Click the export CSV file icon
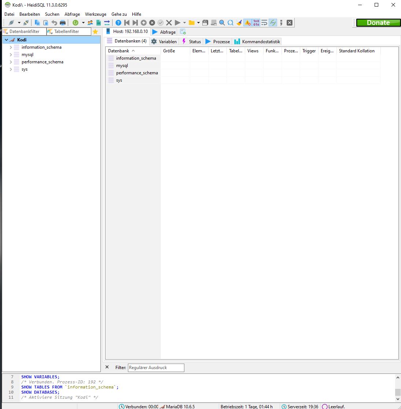401x409 pixels. coord(99,23)
